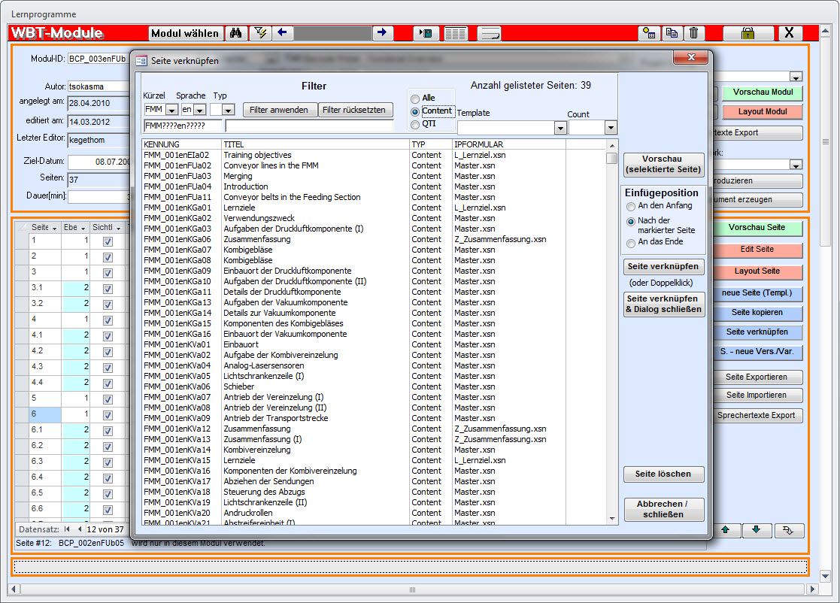Click the trash can delete icon

pos(693,33)
